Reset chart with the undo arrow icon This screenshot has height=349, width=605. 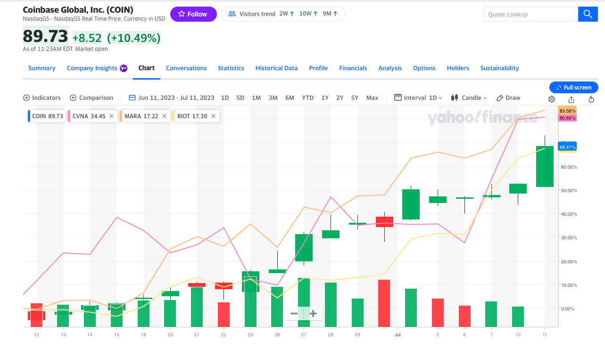click(591, 99)
